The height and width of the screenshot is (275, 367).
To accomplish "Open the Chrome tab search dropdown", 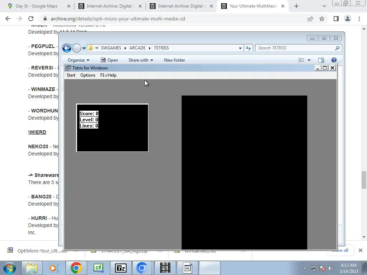I will point(324,6).
